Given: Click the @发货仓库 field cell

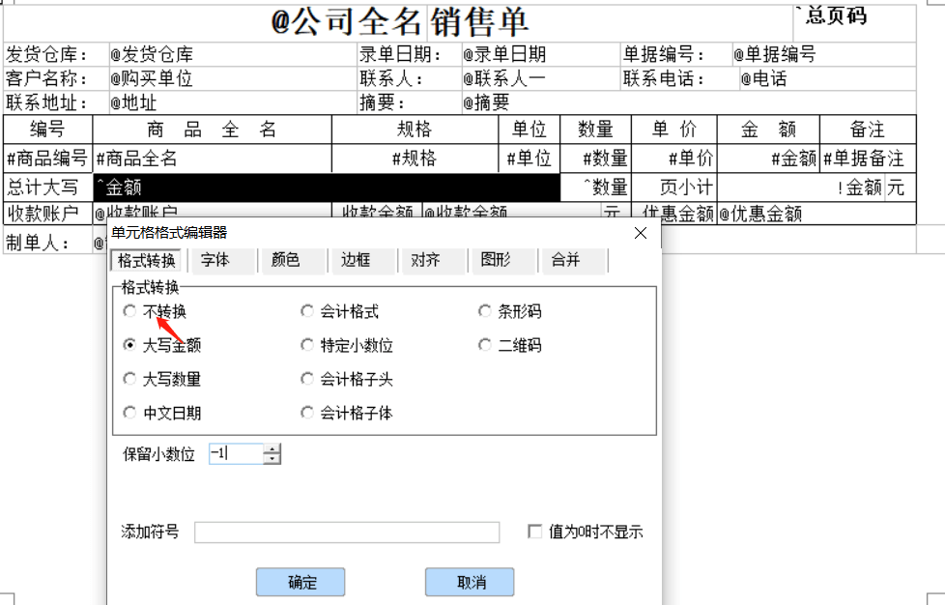Looking at the screenshot, I should (233, 55).
